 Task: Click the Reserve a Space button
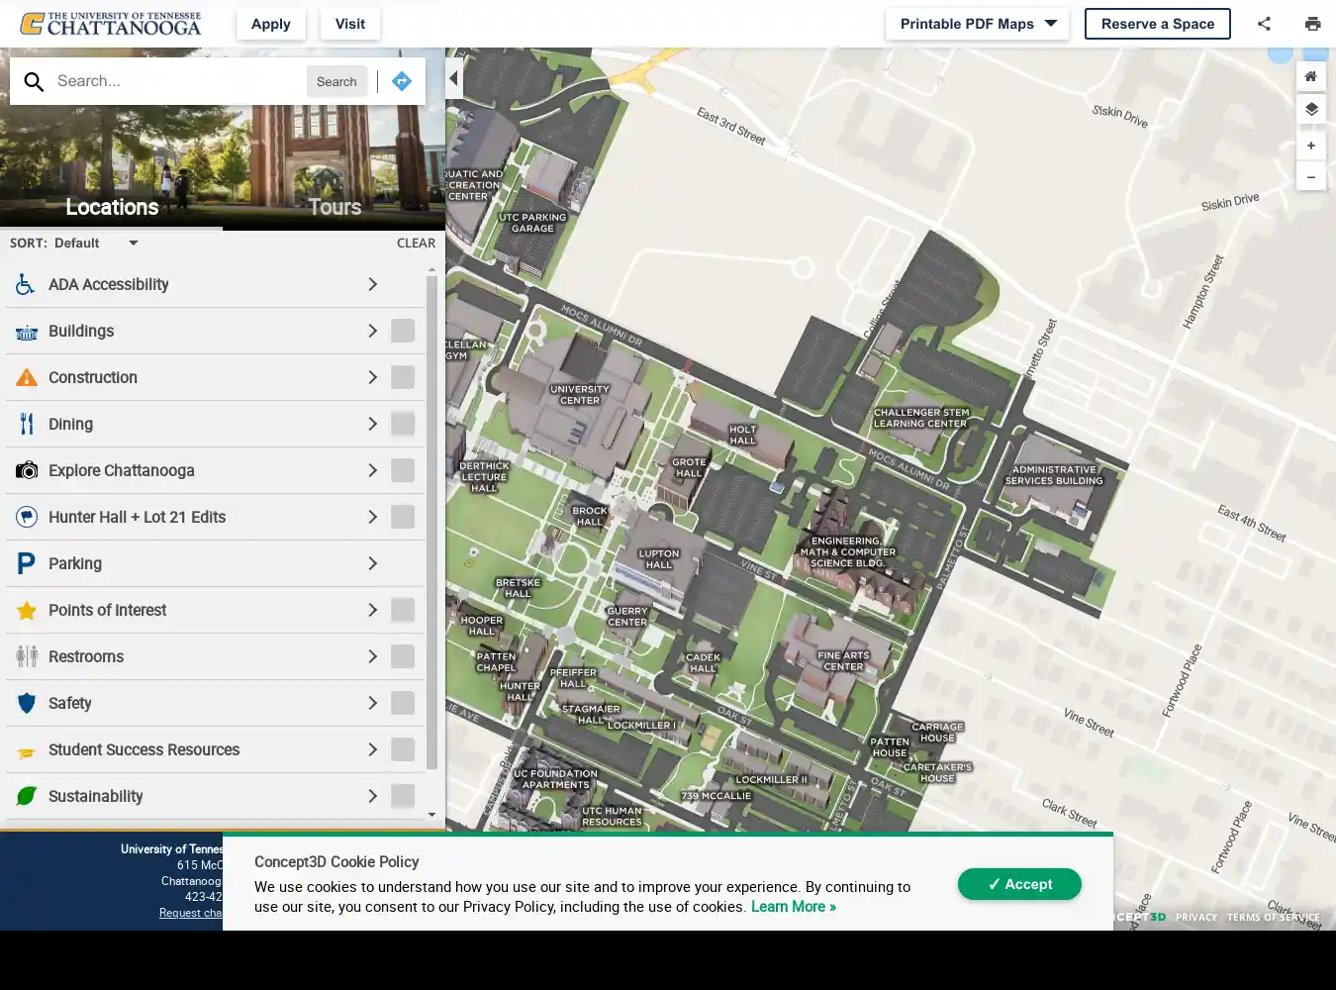[1158, 24]
